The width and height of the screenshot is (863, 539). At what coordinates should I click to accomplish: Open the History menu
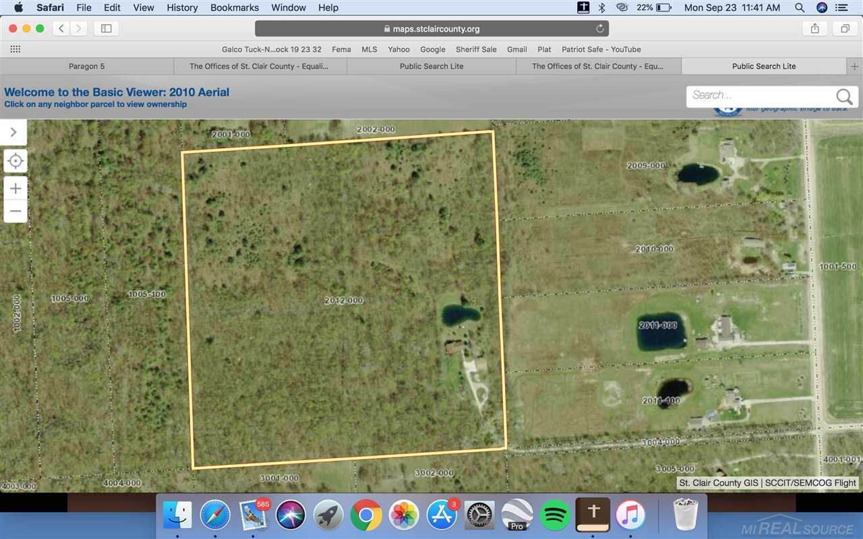[x=182, y=7]
